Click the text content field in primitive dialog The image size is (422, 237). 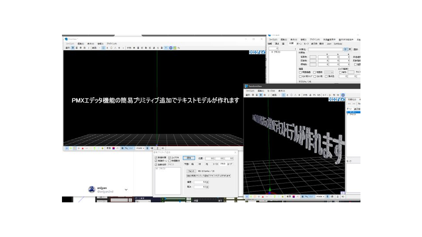[208, 176]
